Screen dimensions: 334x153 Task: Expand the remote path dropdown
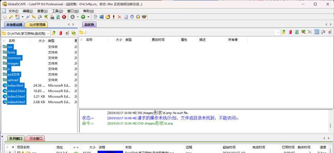click(278, 33)
